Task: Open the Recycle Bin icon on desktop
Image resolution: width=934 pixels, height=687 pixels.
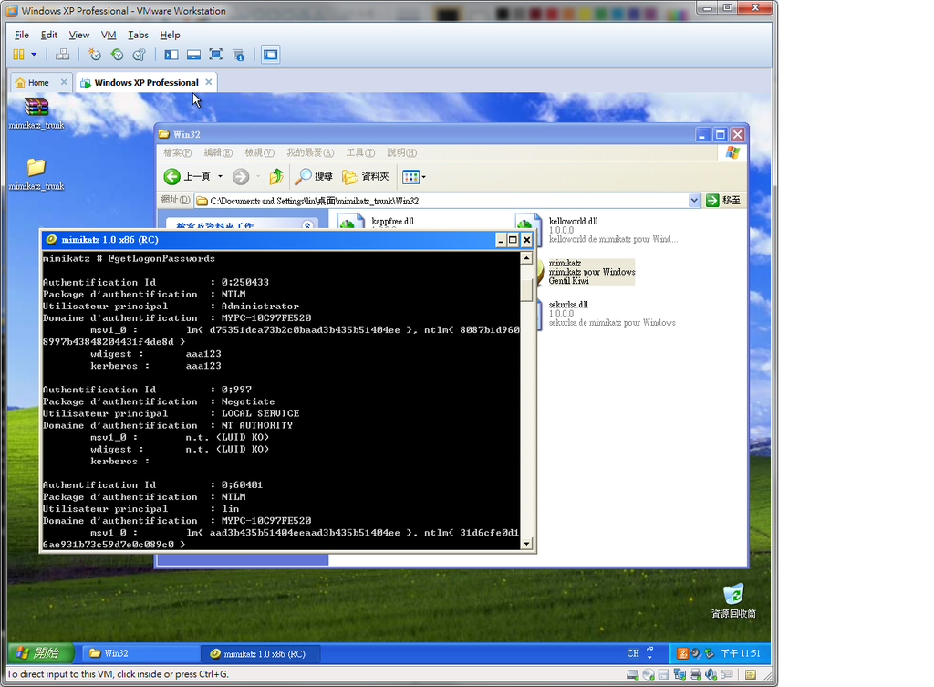Action: [x=733, y=600]
